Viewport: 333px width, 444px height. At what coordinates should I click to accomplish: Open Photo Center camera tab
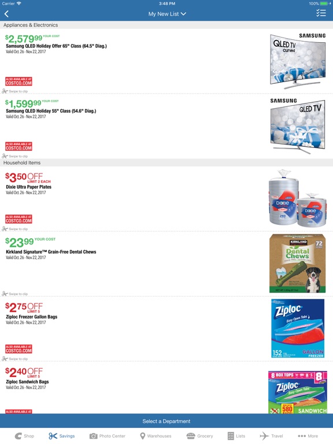108,436
